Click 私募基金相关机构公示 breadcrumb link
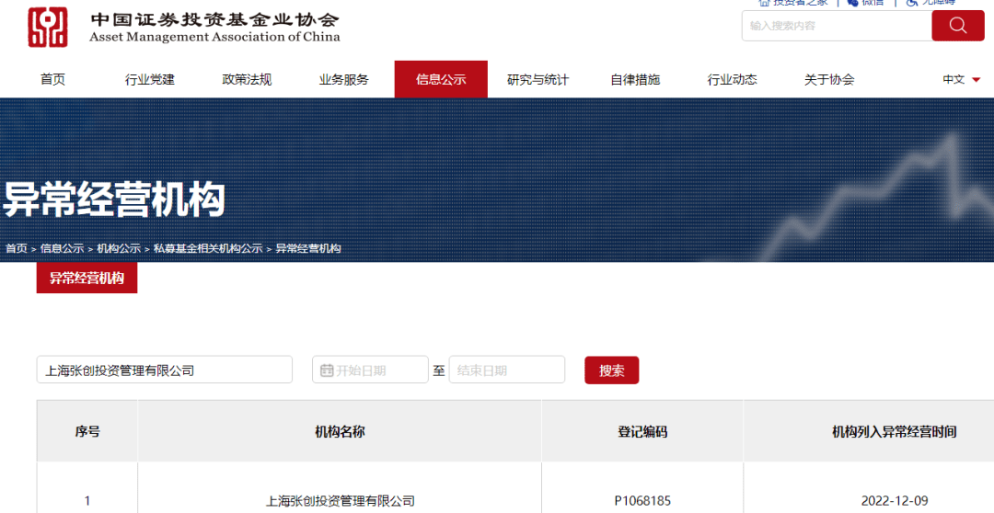 (x=208, y=249)
